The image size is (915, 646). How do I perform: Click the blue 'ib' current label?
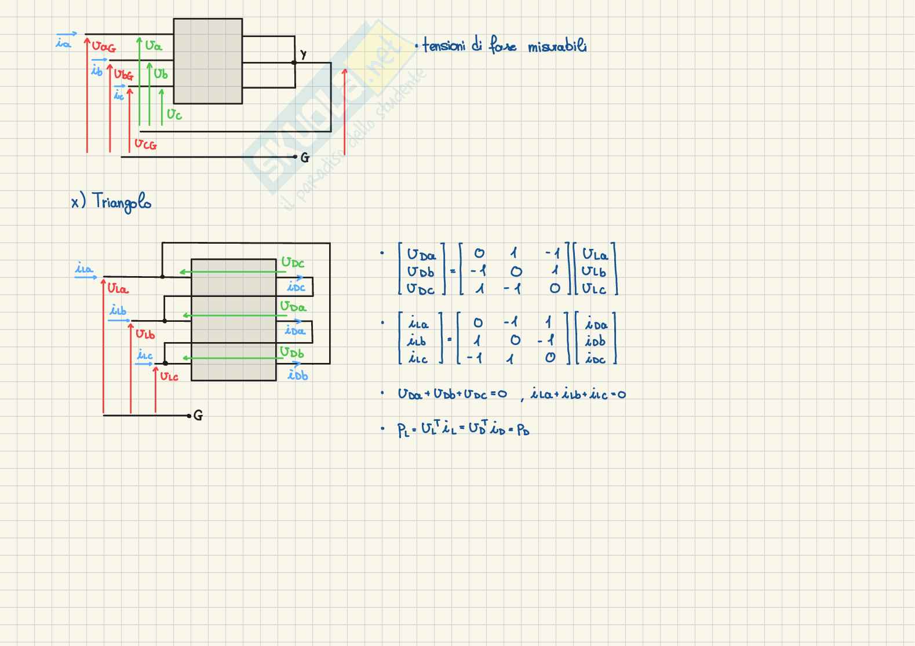[97, 69]
